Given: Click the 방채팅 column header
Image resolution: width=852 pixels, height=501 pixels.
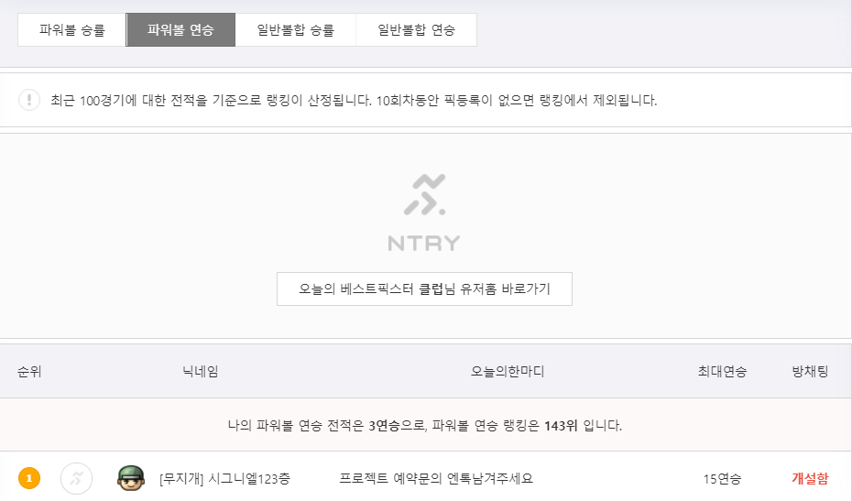Looking at the screenshot, I should (810, 372).
